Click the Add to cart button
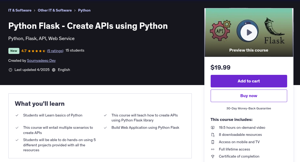This screenshot has height=162, width=300. point(249,81)
